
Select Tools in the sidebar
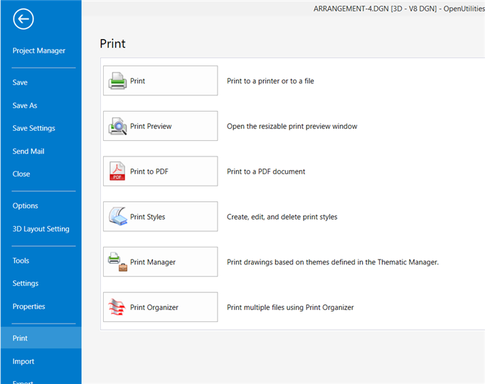pos(21,260)
